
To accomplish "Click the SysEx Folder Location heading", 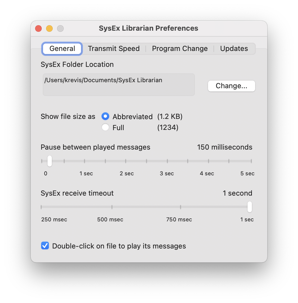I will click(77, 64).
